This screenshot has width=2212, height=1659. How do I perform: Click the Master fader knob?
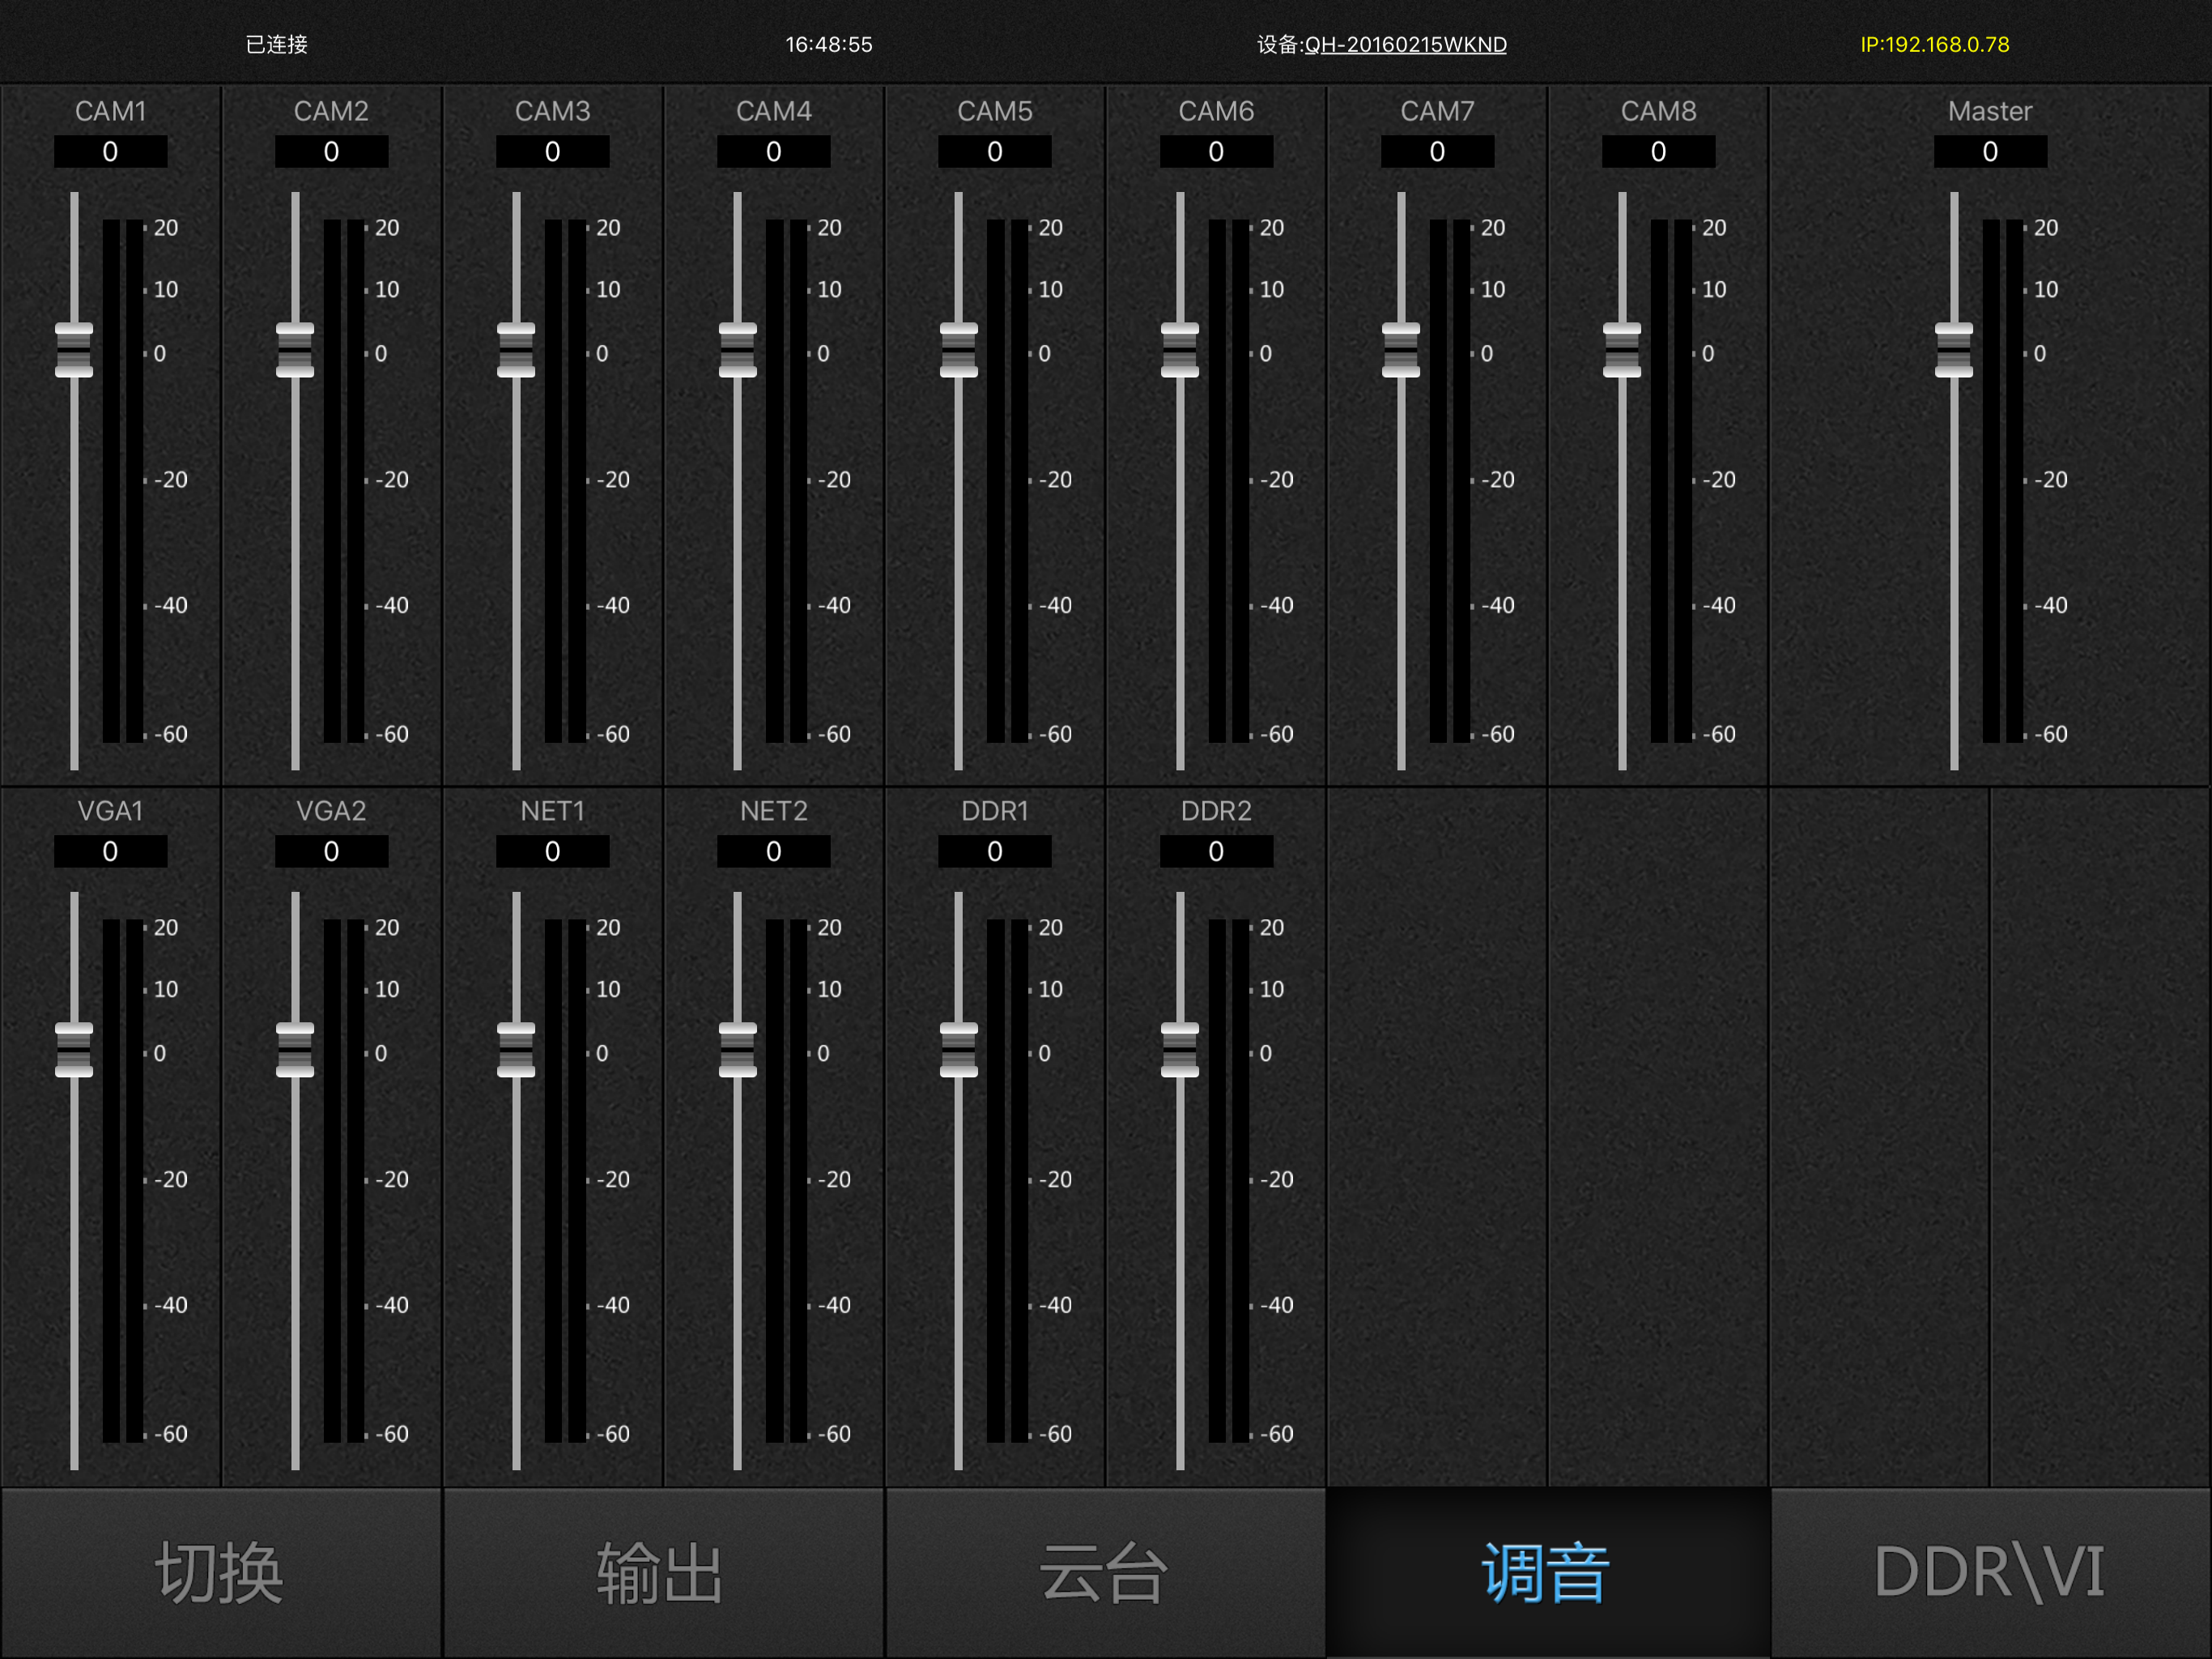[x=1954, y=350]
